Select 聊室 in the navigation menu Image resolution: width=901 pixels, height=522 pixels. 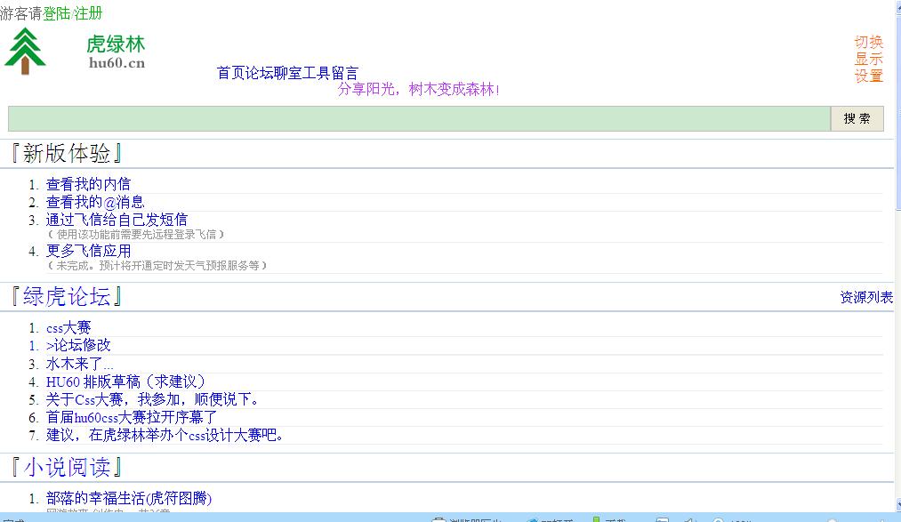pos(287,73)
